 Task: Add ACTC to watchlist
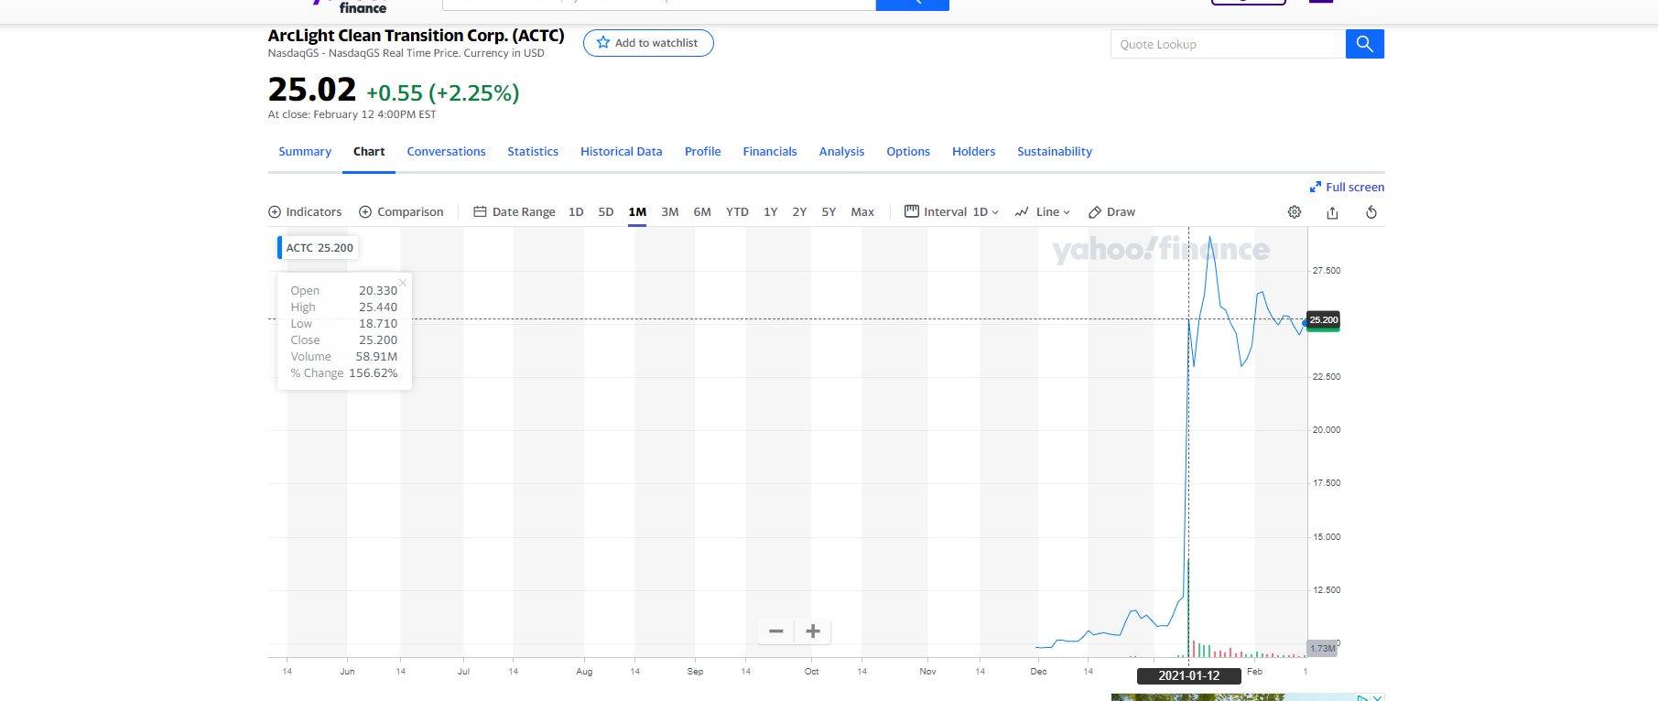point(648,43)
